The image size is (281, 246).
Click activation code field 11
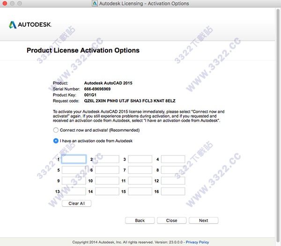tap(140, 181)
